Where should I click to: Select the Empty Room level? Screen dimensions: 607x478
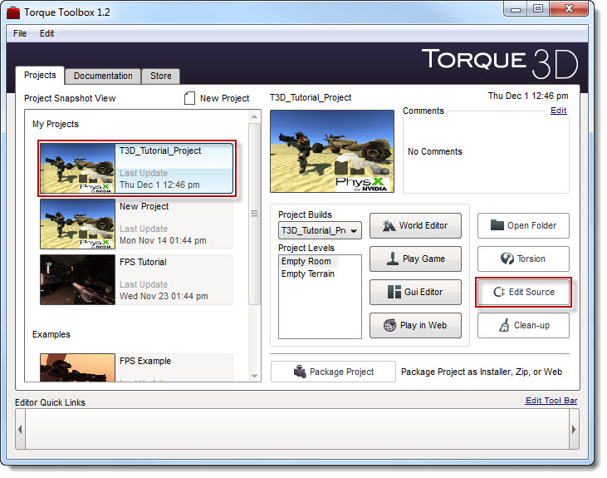[306, 261]
